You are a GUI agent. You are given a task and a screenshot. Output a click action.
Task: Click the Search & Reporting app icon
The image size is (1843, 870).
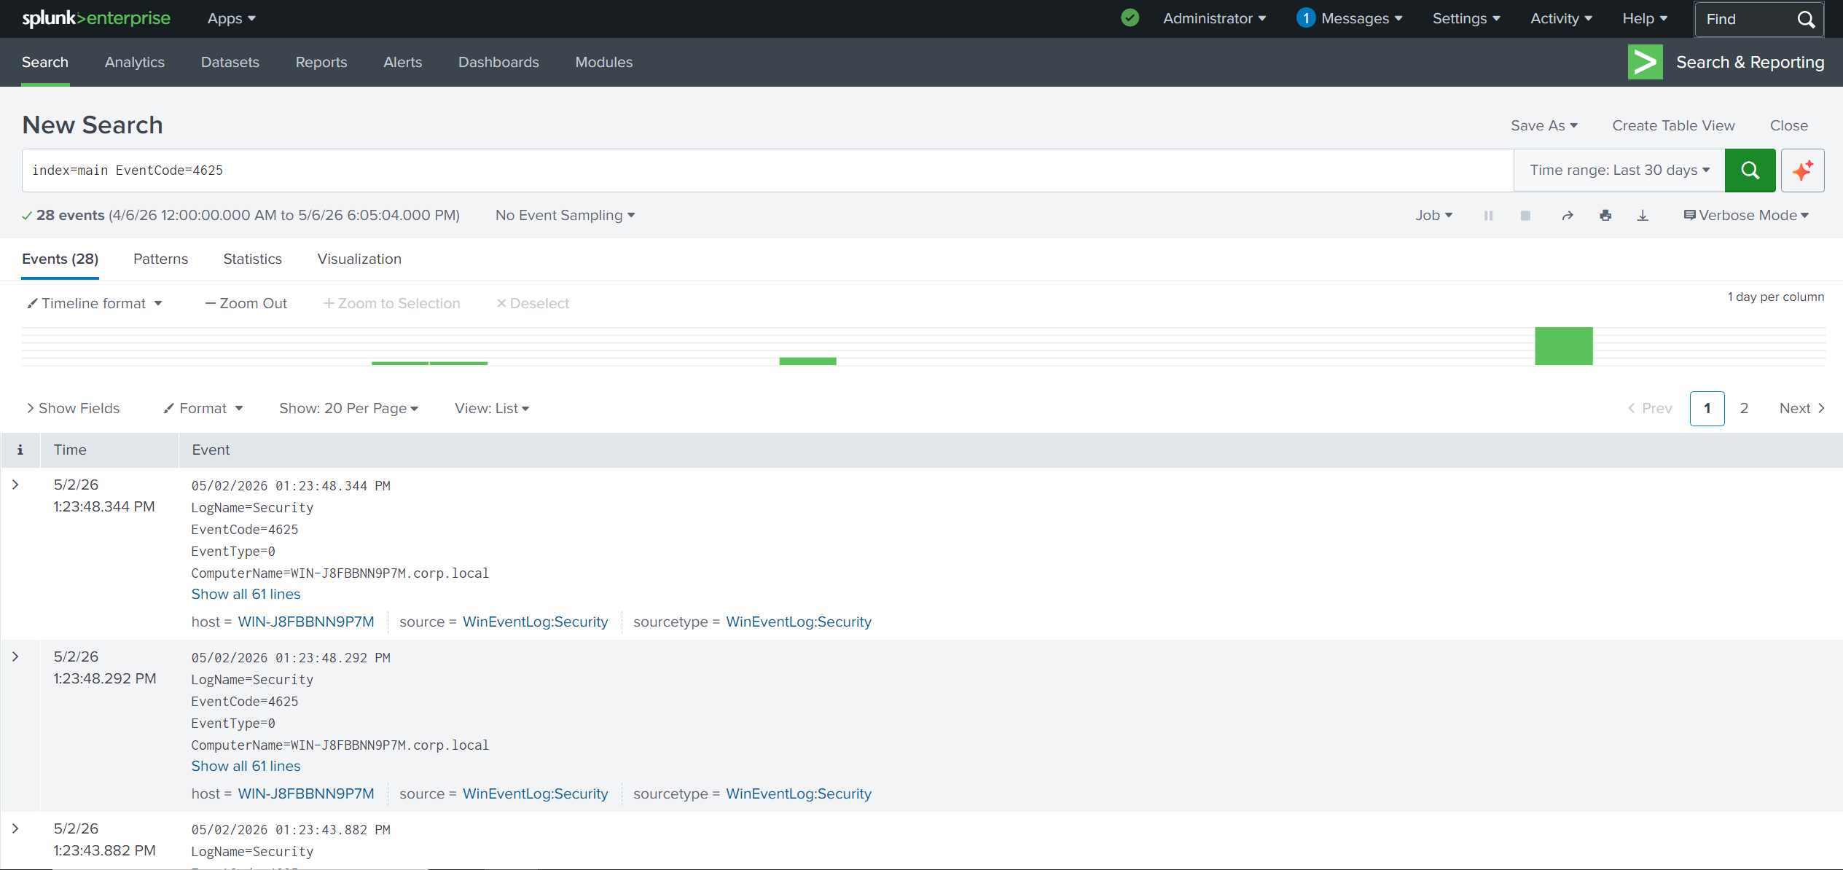pos(1646,62)
